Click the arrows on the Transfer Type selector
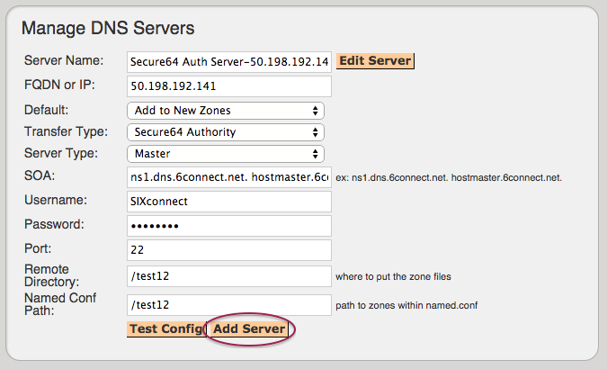 pyautogui.click(x=315, y=132)
